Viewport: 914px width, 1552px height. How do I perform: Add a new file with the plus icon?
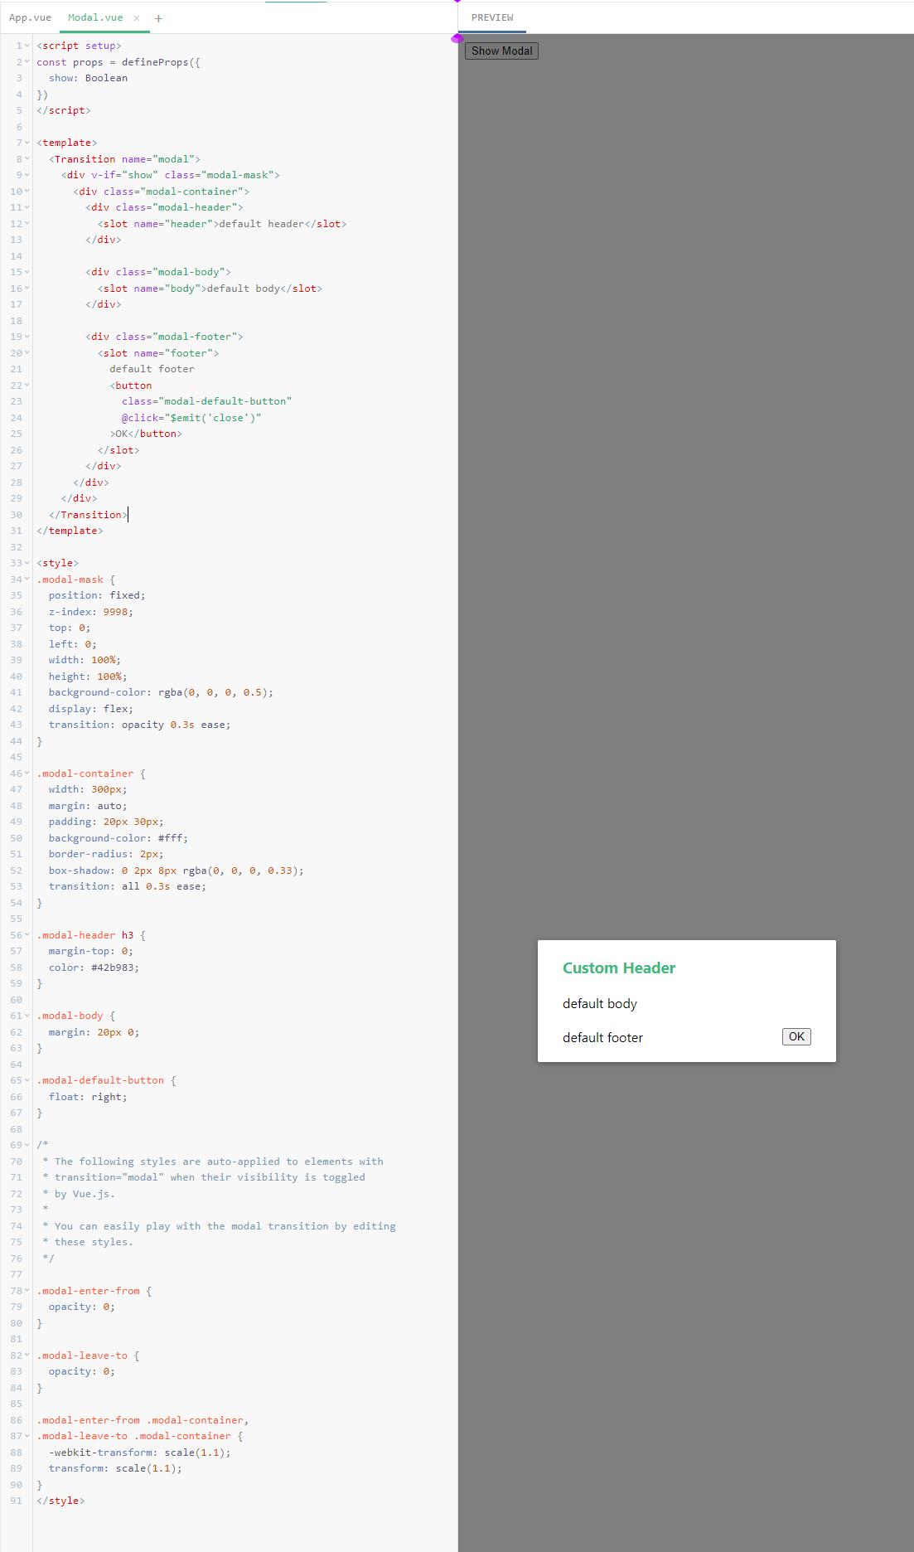(158, 18)
